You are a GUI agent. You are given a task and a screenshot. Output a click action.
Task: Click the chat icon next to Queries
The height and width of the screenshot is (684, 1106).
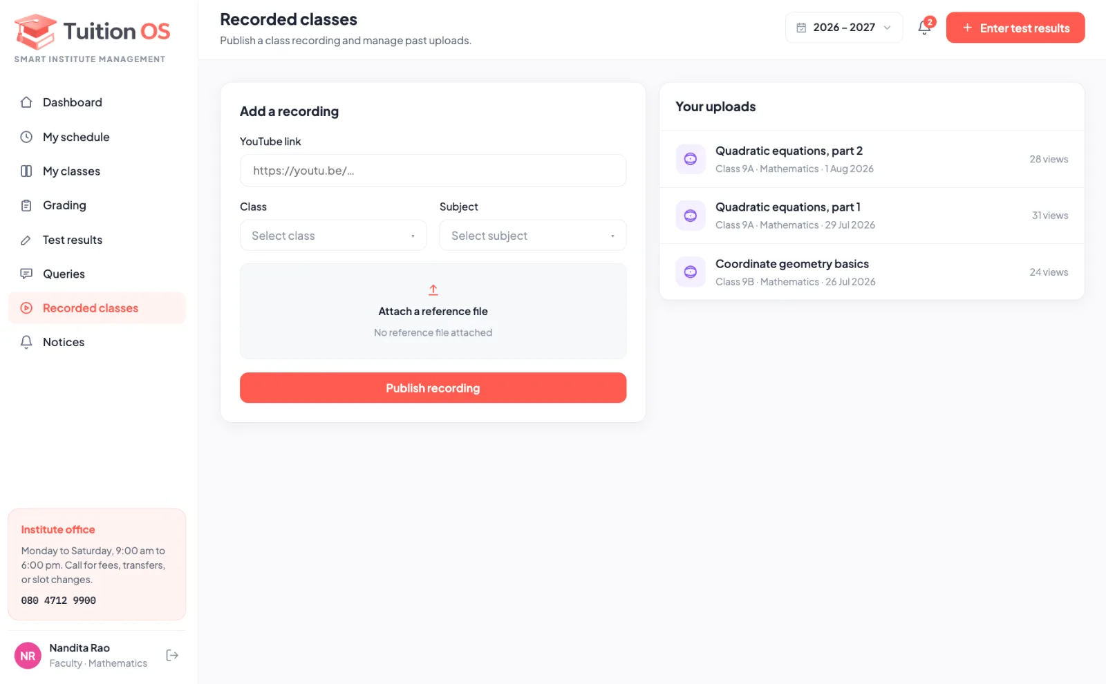(26, 274)
